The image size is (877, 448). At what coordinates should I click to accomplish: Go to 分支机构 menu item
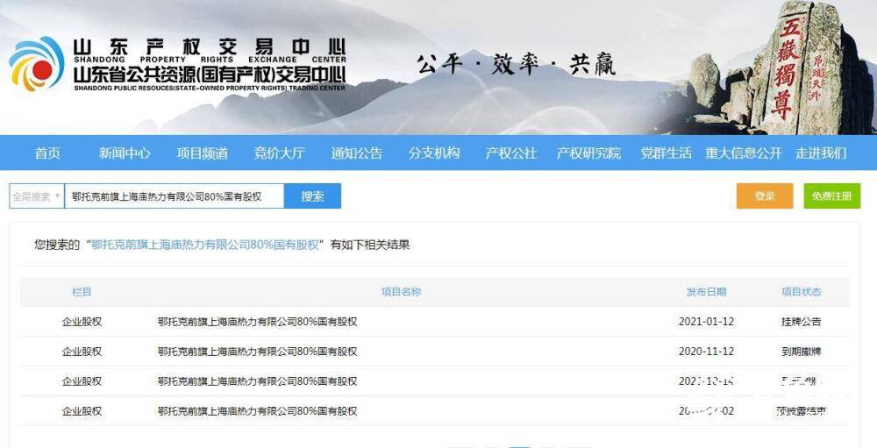(x=434, y=153)
